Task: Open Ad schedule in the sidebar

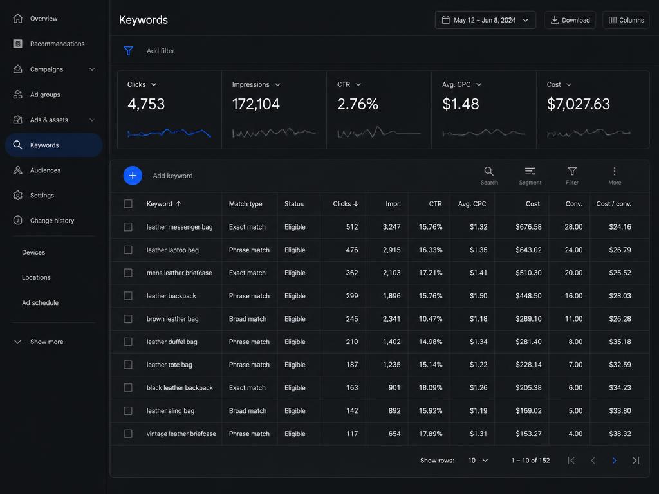Action: tap(41, 302)
